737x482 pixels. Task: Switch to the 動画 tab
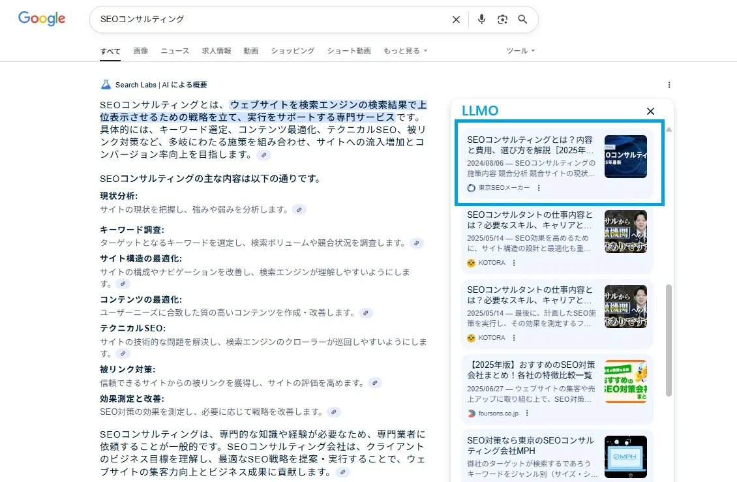point(251,51)
